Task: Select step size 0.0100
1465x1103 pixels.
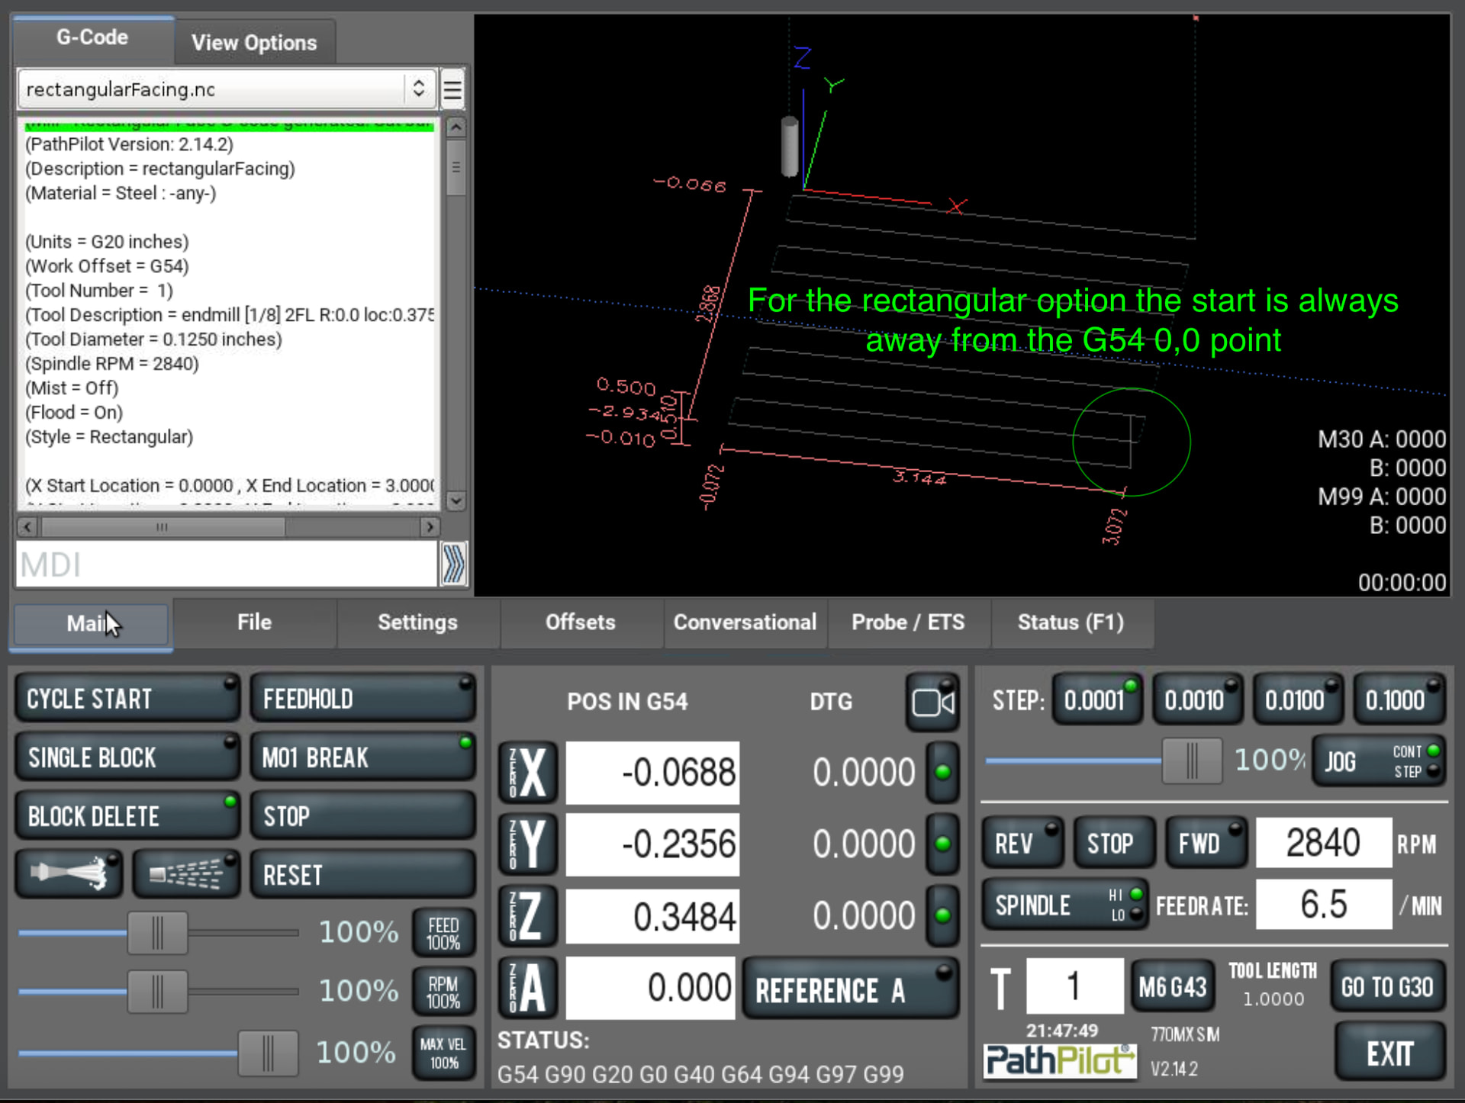Action: [1298, 699]
